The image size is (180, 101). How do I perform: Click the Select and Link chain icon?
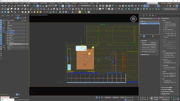9,6
